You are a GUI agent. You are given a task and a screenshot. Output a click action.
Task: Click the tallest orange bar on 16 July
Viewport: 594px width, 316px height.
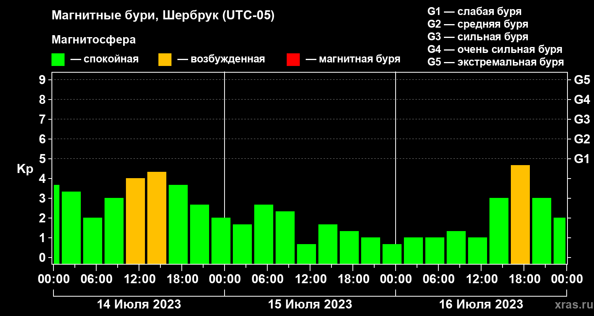pos(520,214)
